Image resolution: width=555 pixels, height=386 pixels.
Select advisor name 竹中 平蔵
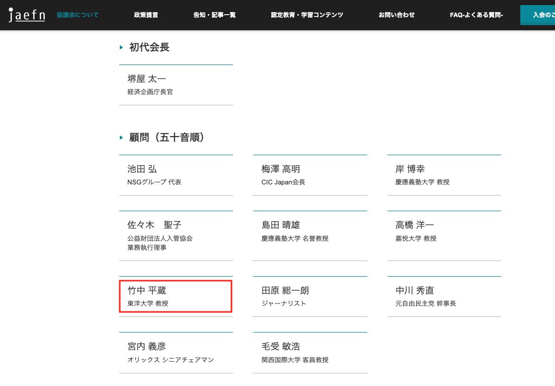pos(146,290)
